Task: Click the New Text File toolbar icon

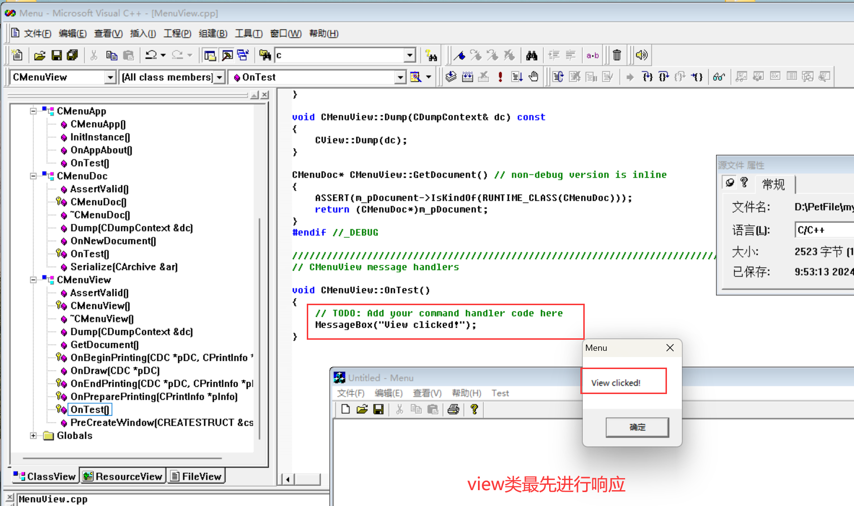Action: (17, 55)
